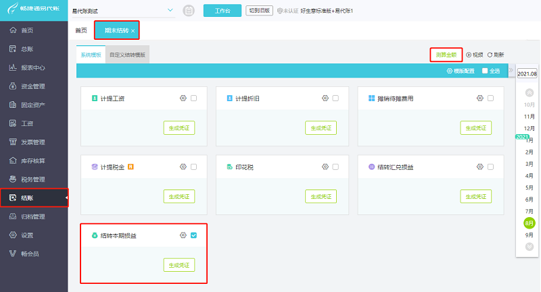
Task: Open 固定资产 icon in sidebar
Action: click(x=13, y=105)
